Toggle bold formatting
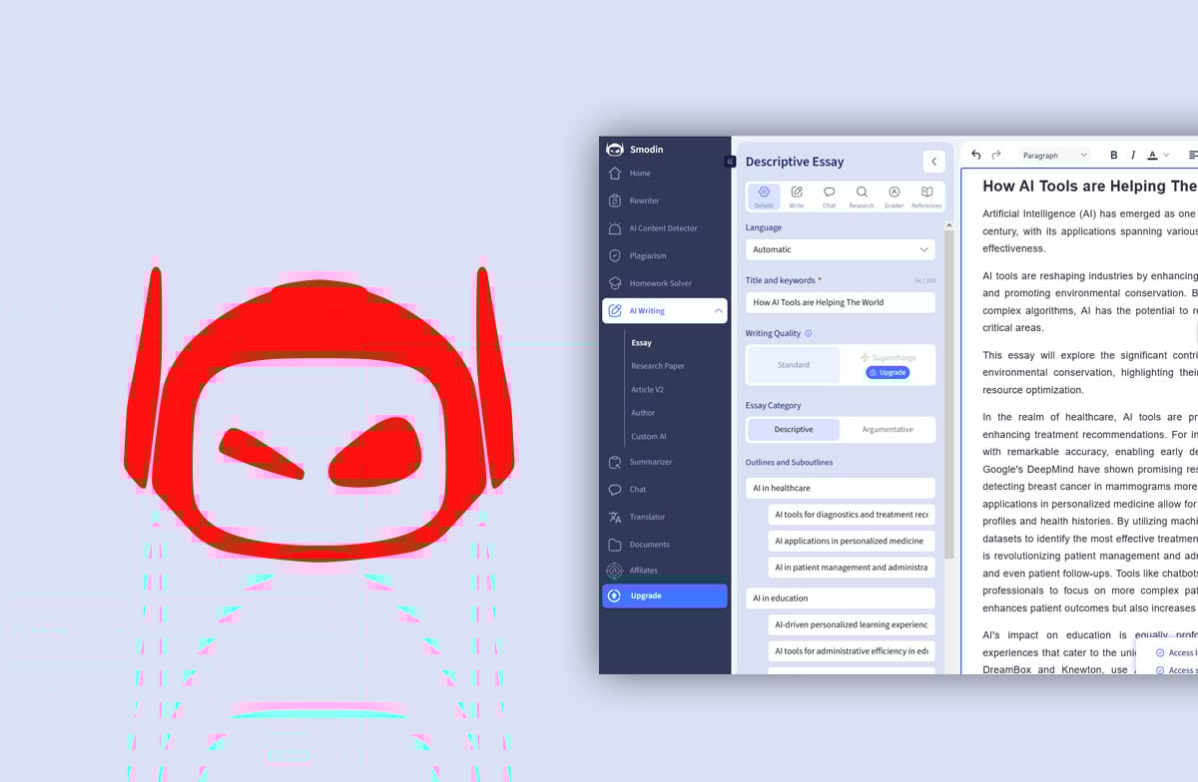The height and width of the screenshot is (782, 1198). (1114, 156)
